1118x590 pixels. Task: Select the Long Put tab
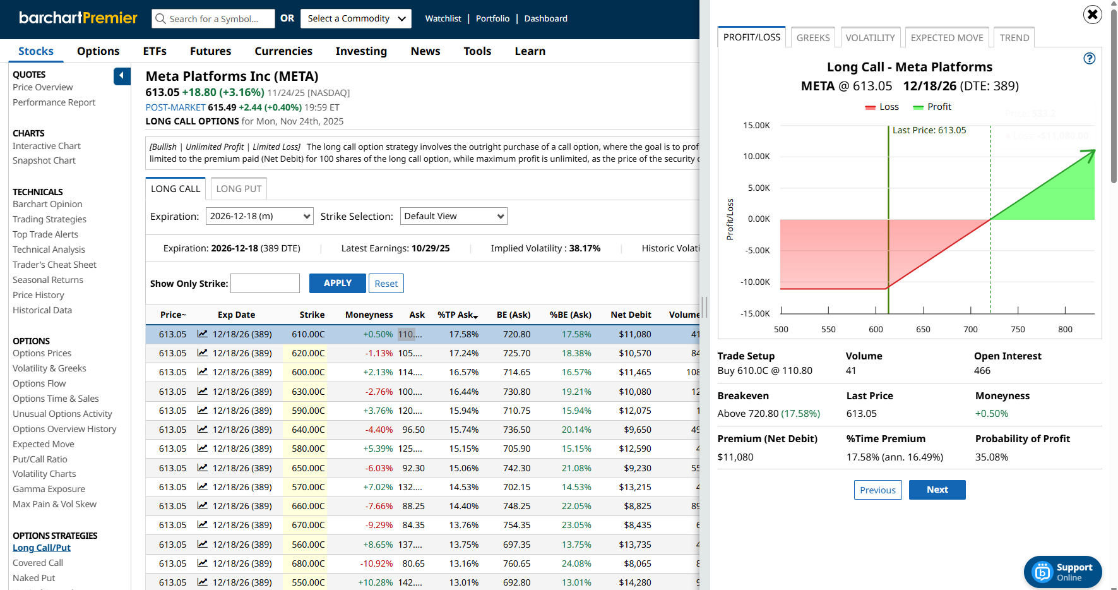[x=239, y=189]
